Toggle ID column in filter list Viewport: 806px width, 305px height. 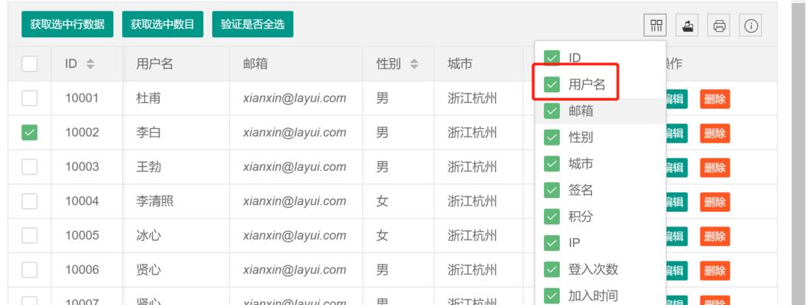pyautogui.click(x=552, y=58)
